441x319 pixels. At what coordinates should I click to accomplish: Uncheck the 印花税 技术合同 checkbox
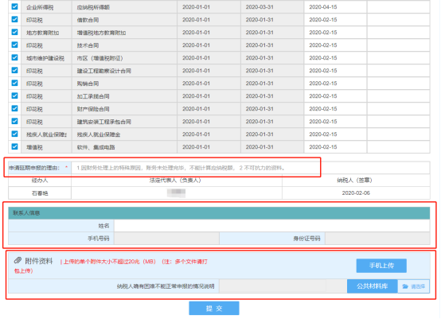click(14, 45)
